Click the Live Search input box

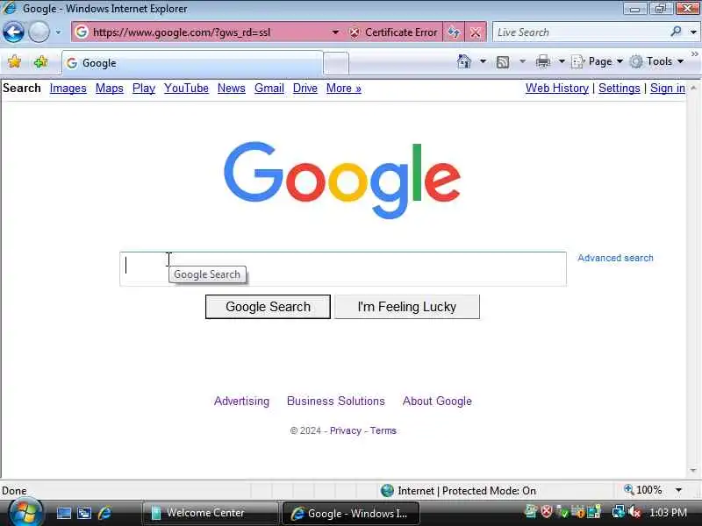tap(580, 32)
